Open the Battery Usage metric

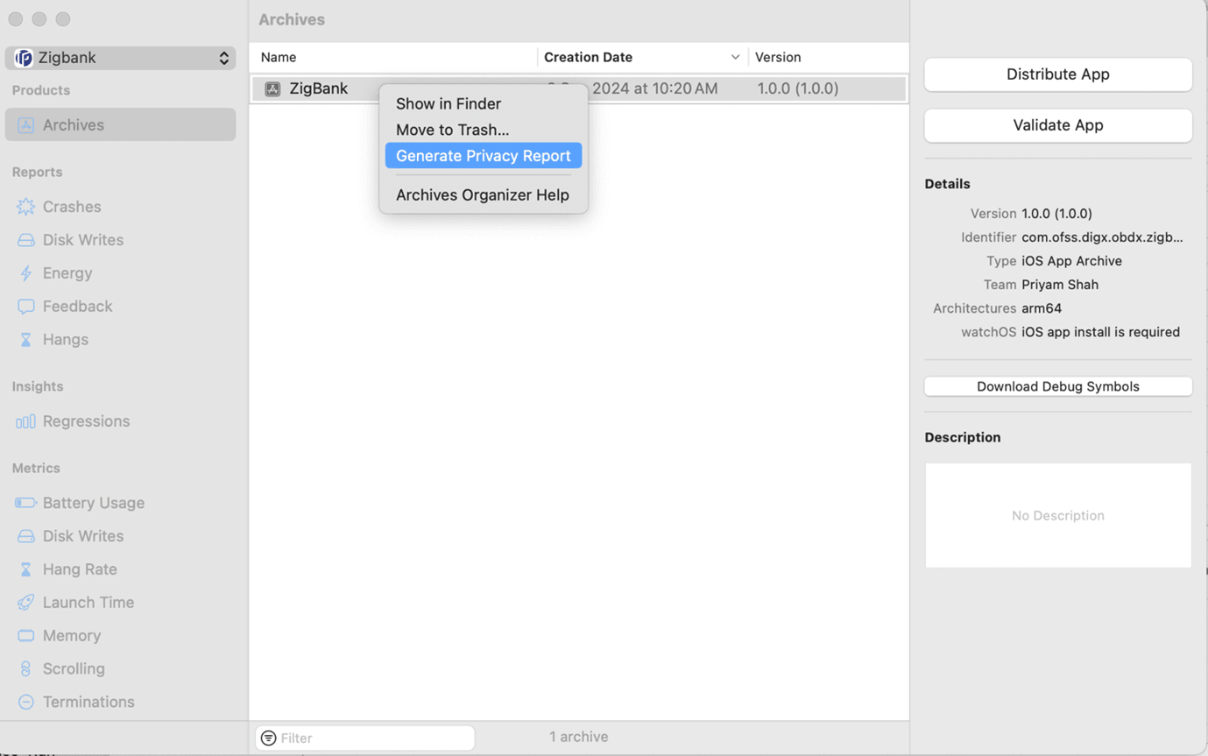[94, 503]
